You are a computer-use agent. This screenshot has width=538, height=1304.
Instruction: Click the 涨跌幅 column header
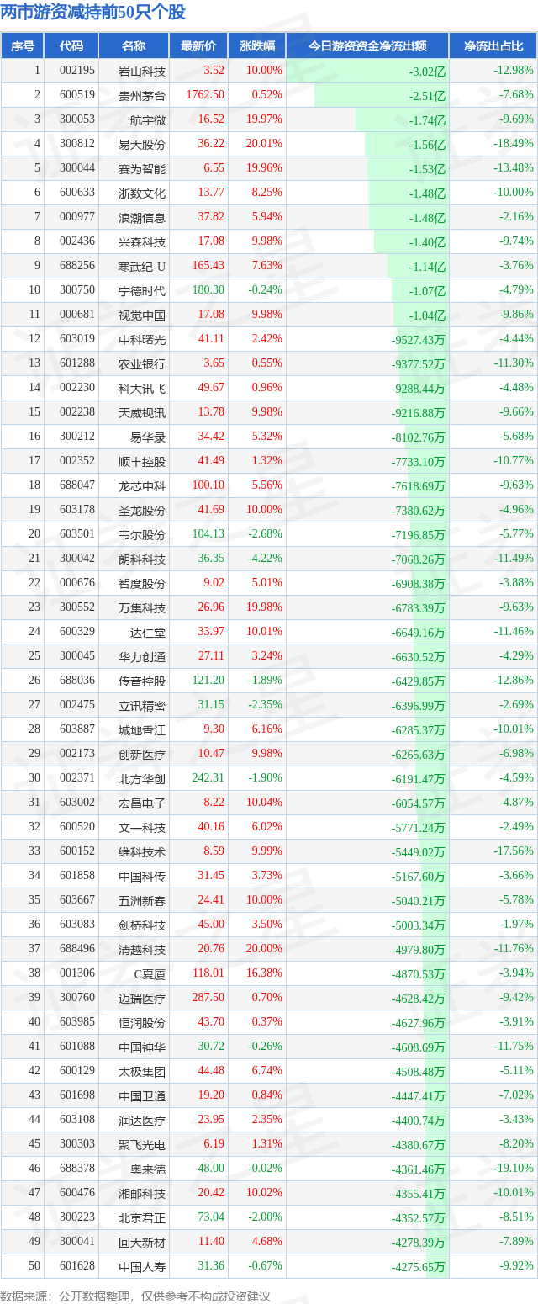pos(256,46)
